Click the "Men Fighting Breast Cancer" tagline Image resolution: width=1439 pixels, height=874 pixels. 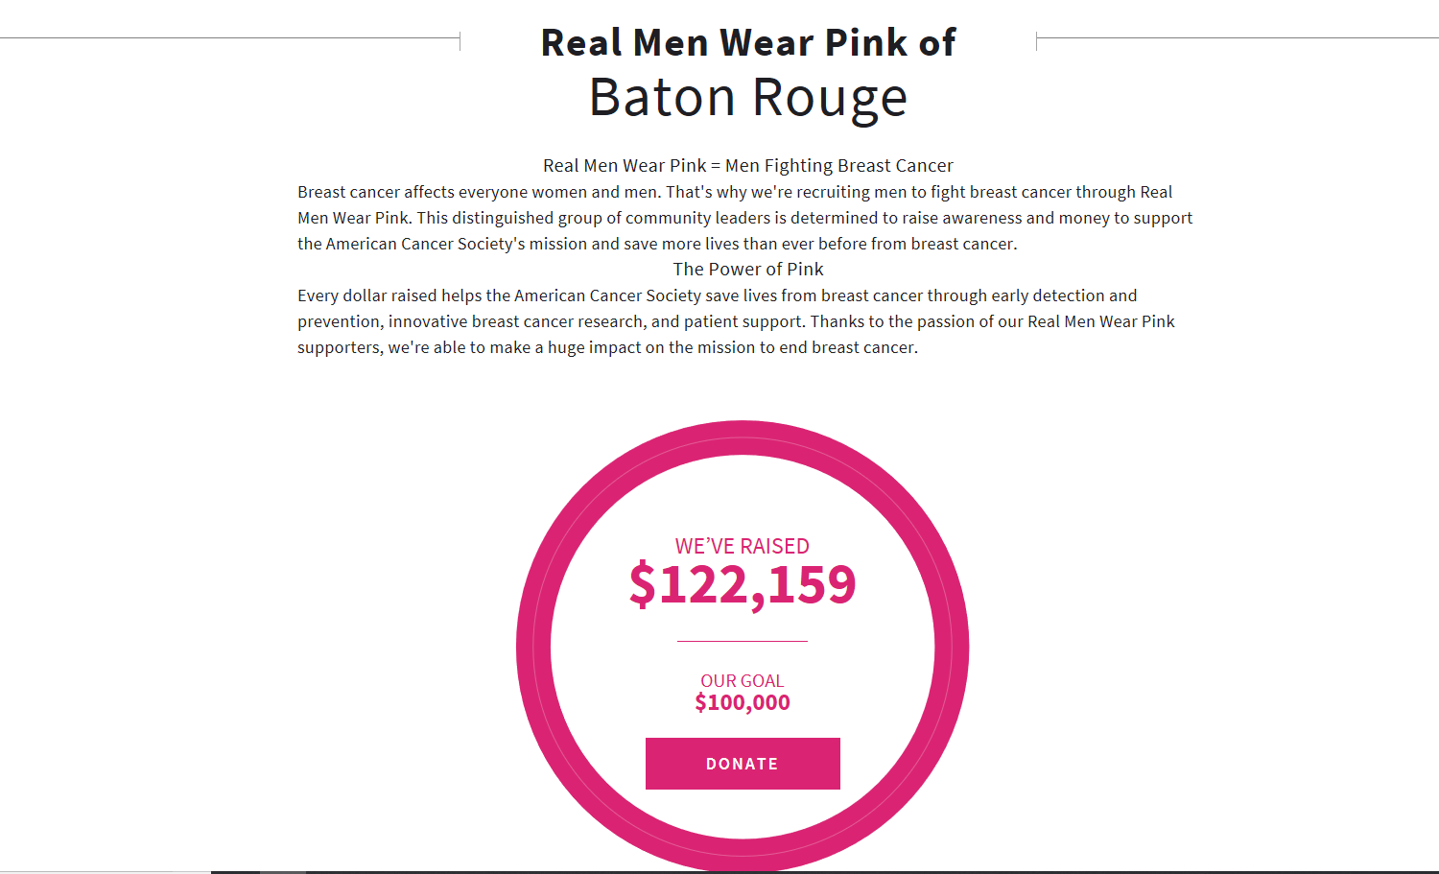[x=839, y=166]
